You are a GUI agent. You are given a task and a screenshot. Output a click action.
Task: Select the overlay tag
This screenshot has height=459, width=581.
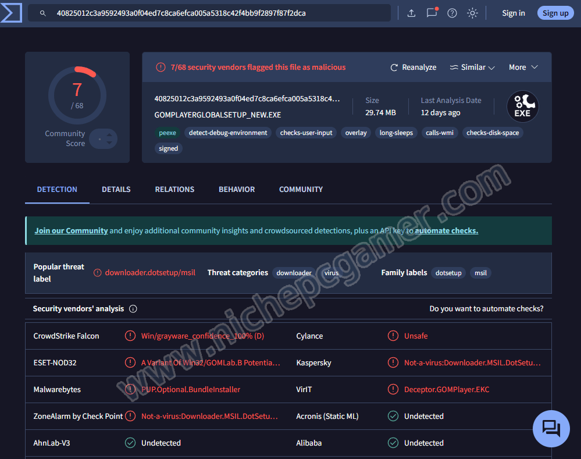coord(356,133)
